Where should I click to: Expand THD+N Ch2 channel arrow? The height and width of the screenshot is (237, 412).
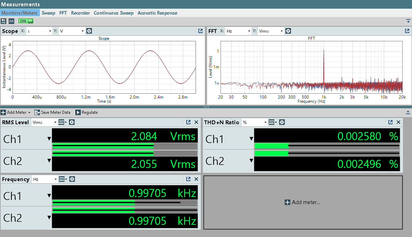click(251, 160)
